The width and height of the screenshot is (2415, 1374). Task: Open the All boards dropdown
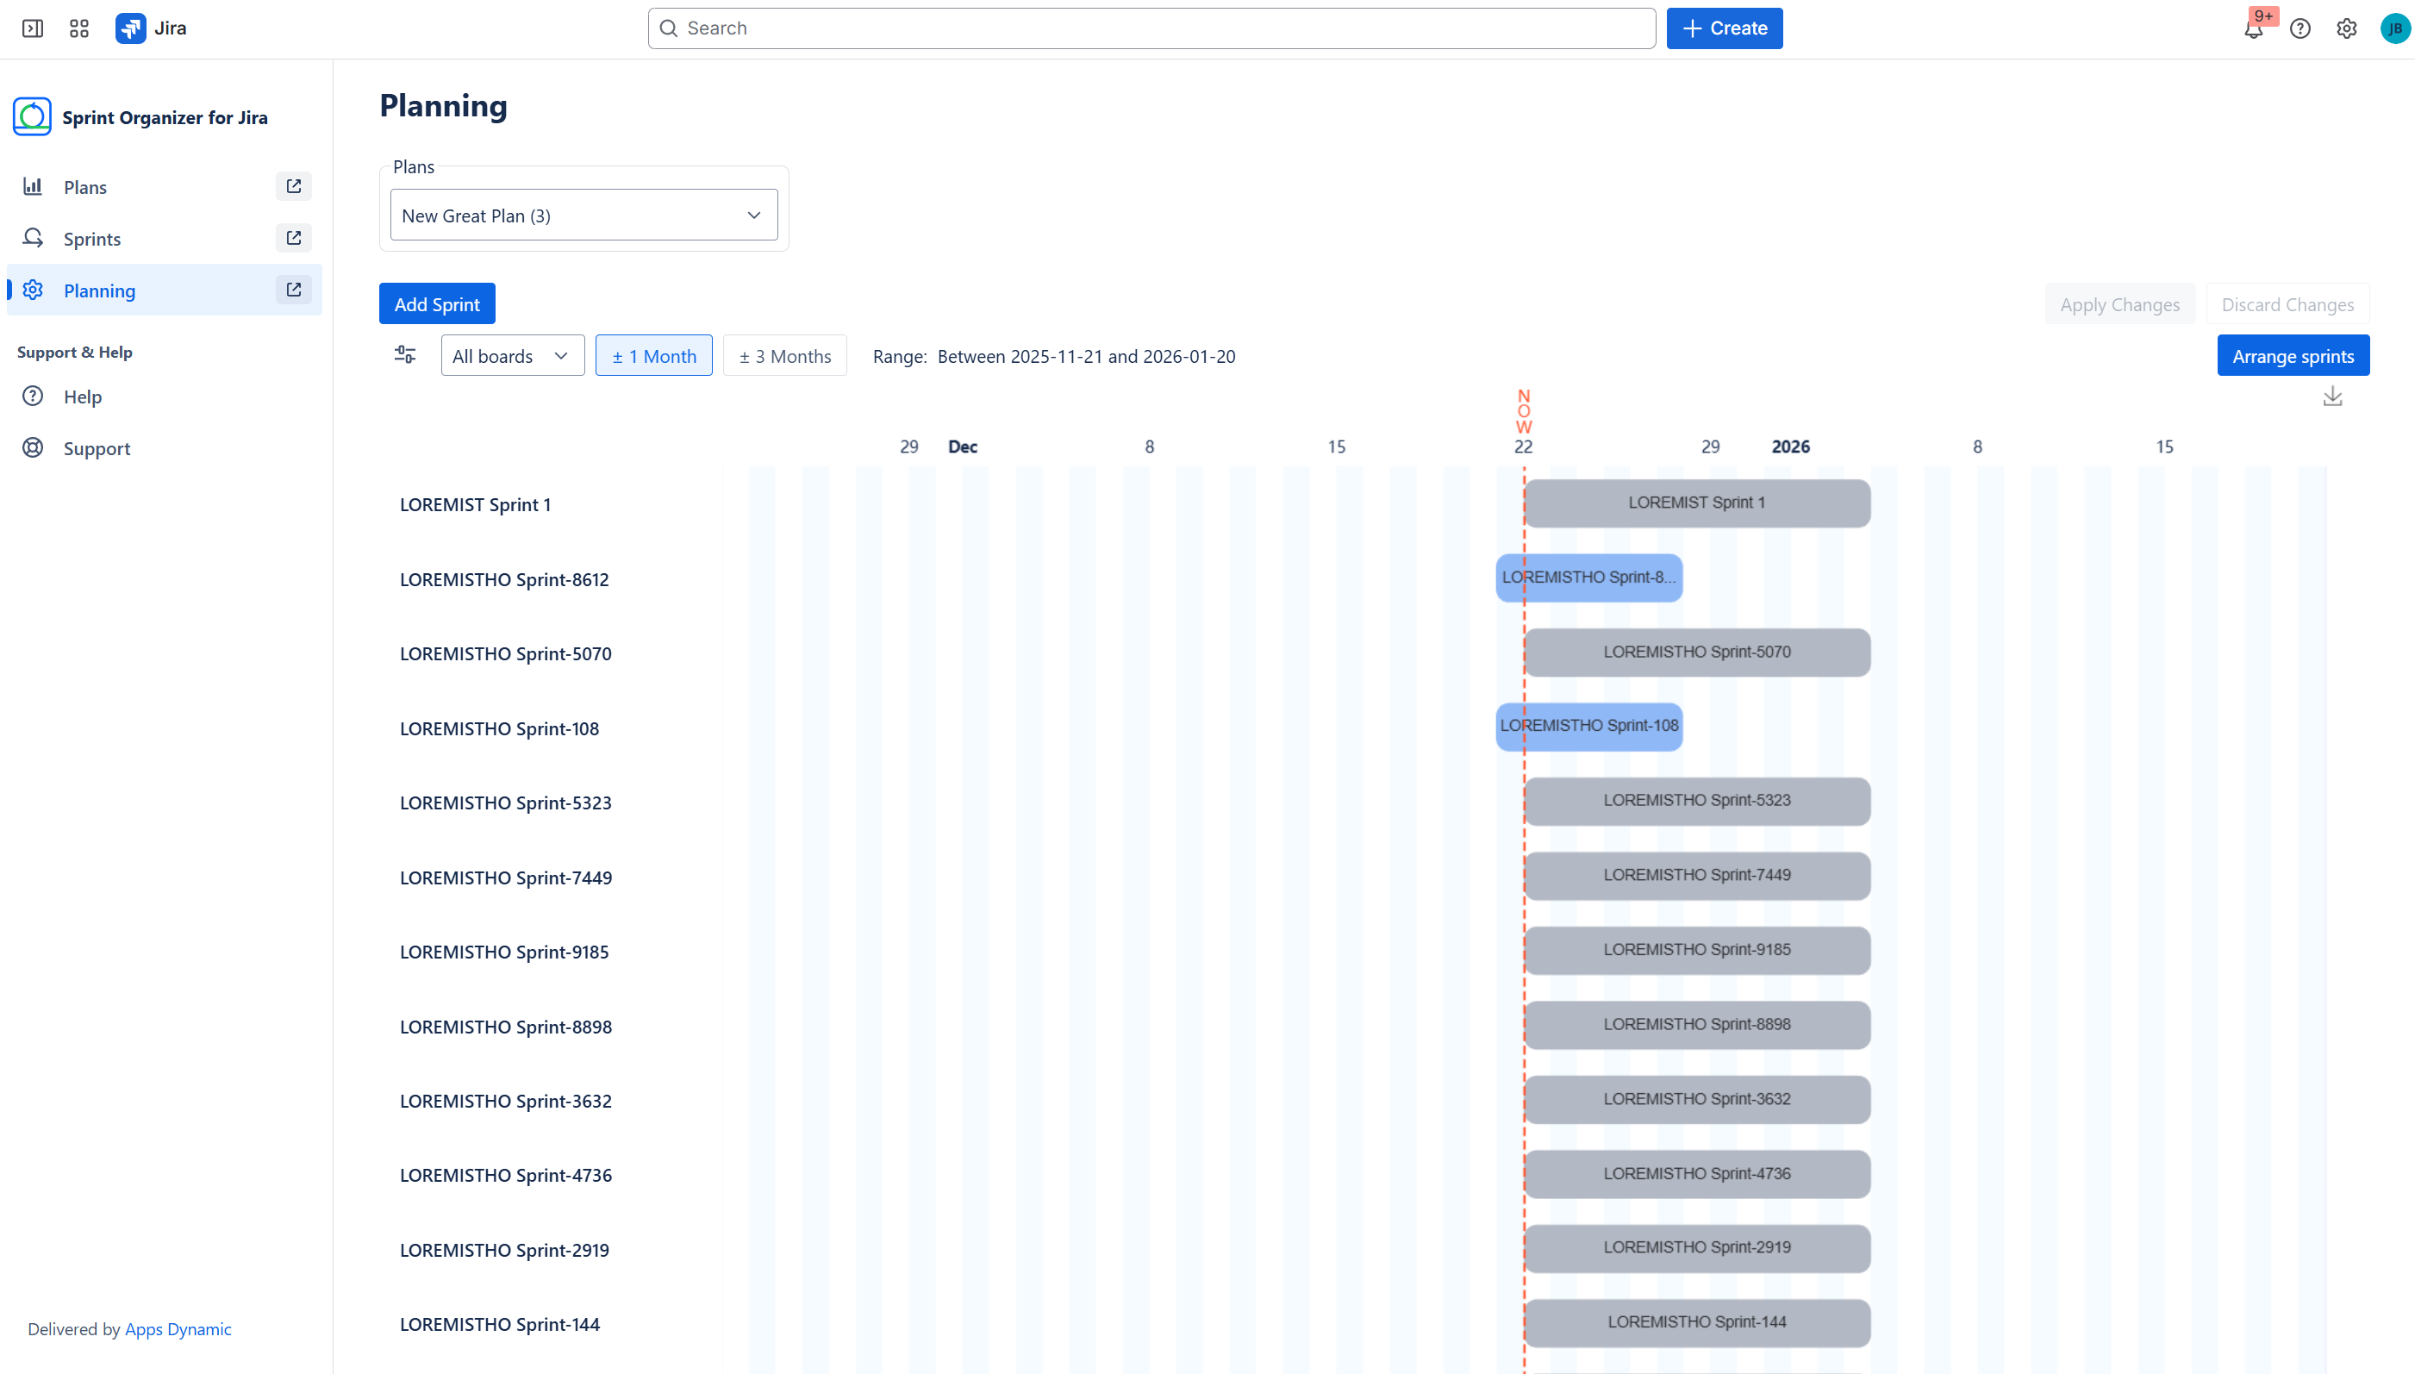click(x=512, y=356)
